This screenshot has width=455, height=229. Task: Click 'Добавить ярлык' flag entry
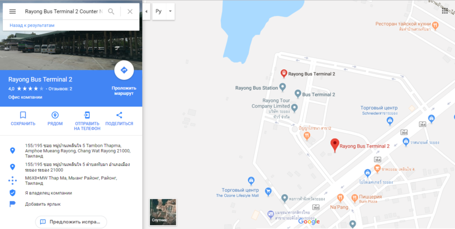[x=43, y=204]
